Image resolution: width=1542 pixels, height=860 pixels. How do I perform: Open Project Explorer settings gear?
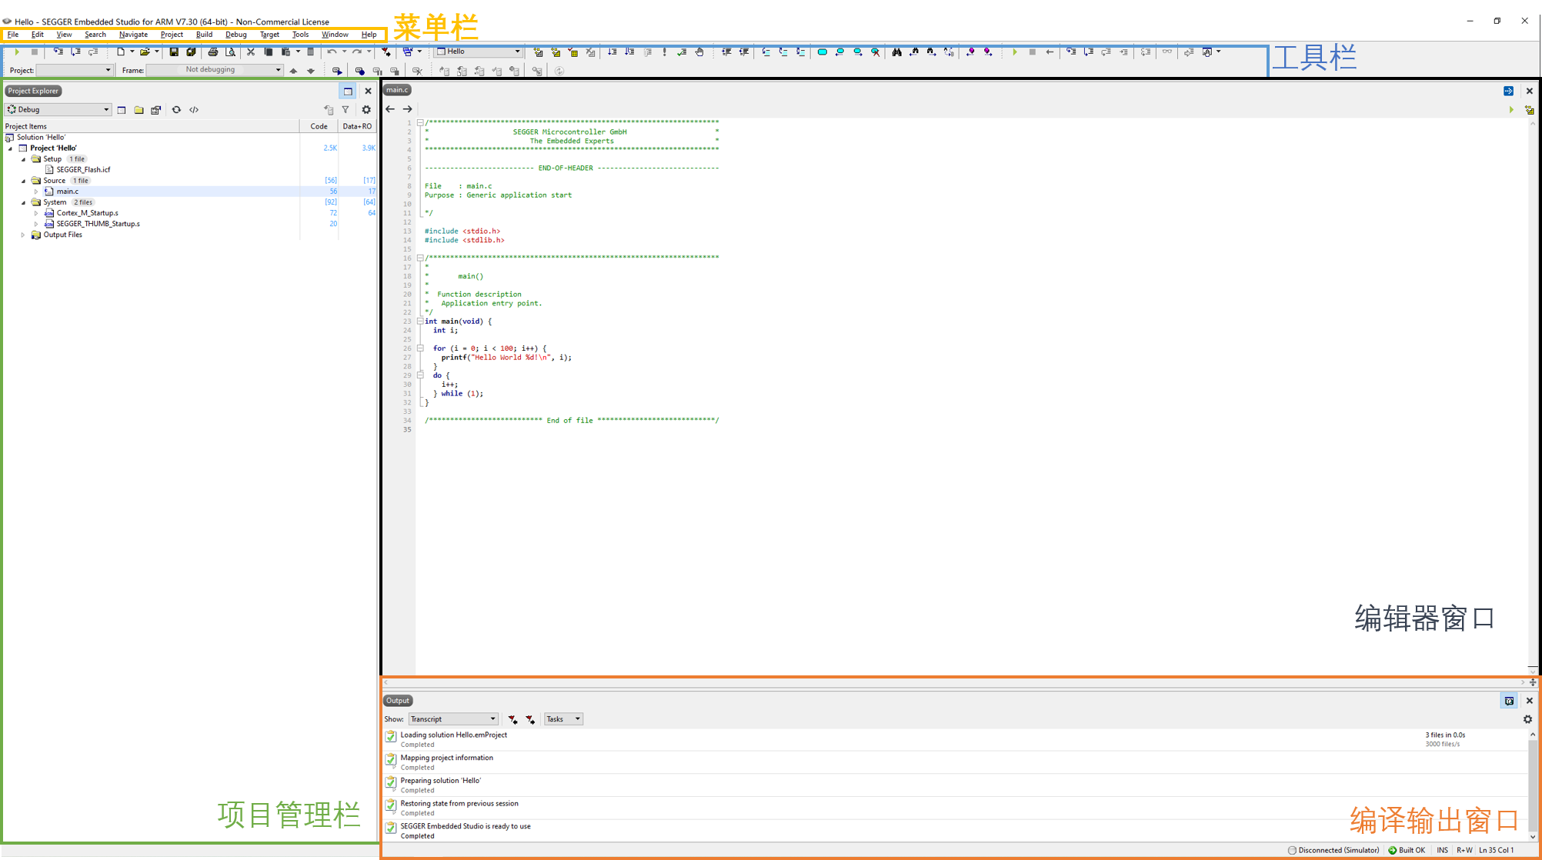tap(366, 110)
